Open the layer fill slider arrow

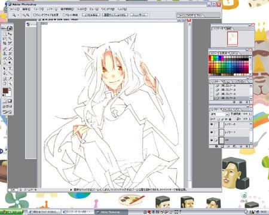250,119
